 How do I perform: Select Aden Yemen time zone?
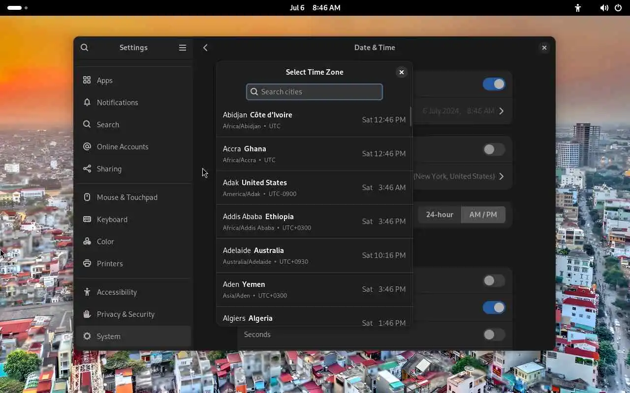(314, 289)
